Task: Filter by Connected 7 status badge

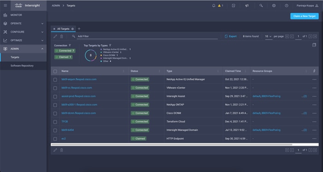Action: click(65, 51)
